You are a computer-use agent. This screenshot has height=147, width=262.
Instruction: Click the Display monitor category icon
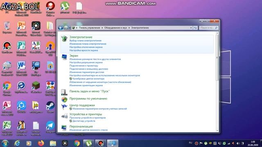point(64,57)
